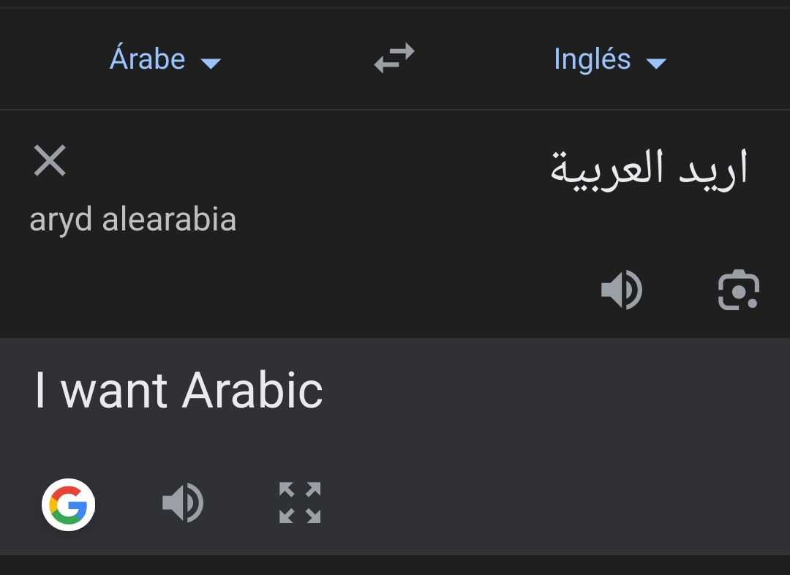Image resolution: width=790 pixels, height=575 pixels.
Task: Tap the Google logo icon
Action: point(69,504)
